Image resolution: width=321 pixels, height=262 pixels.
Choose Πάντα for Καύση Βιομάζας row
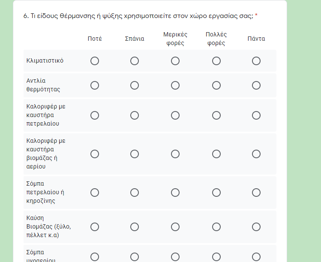256,227
